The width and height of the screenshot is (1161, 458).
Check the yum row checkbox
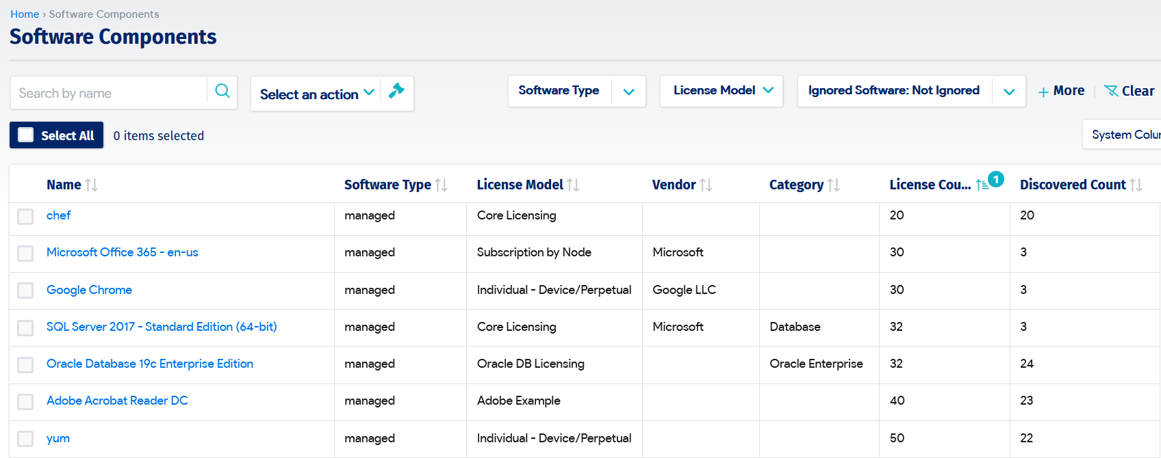point(25,439)
